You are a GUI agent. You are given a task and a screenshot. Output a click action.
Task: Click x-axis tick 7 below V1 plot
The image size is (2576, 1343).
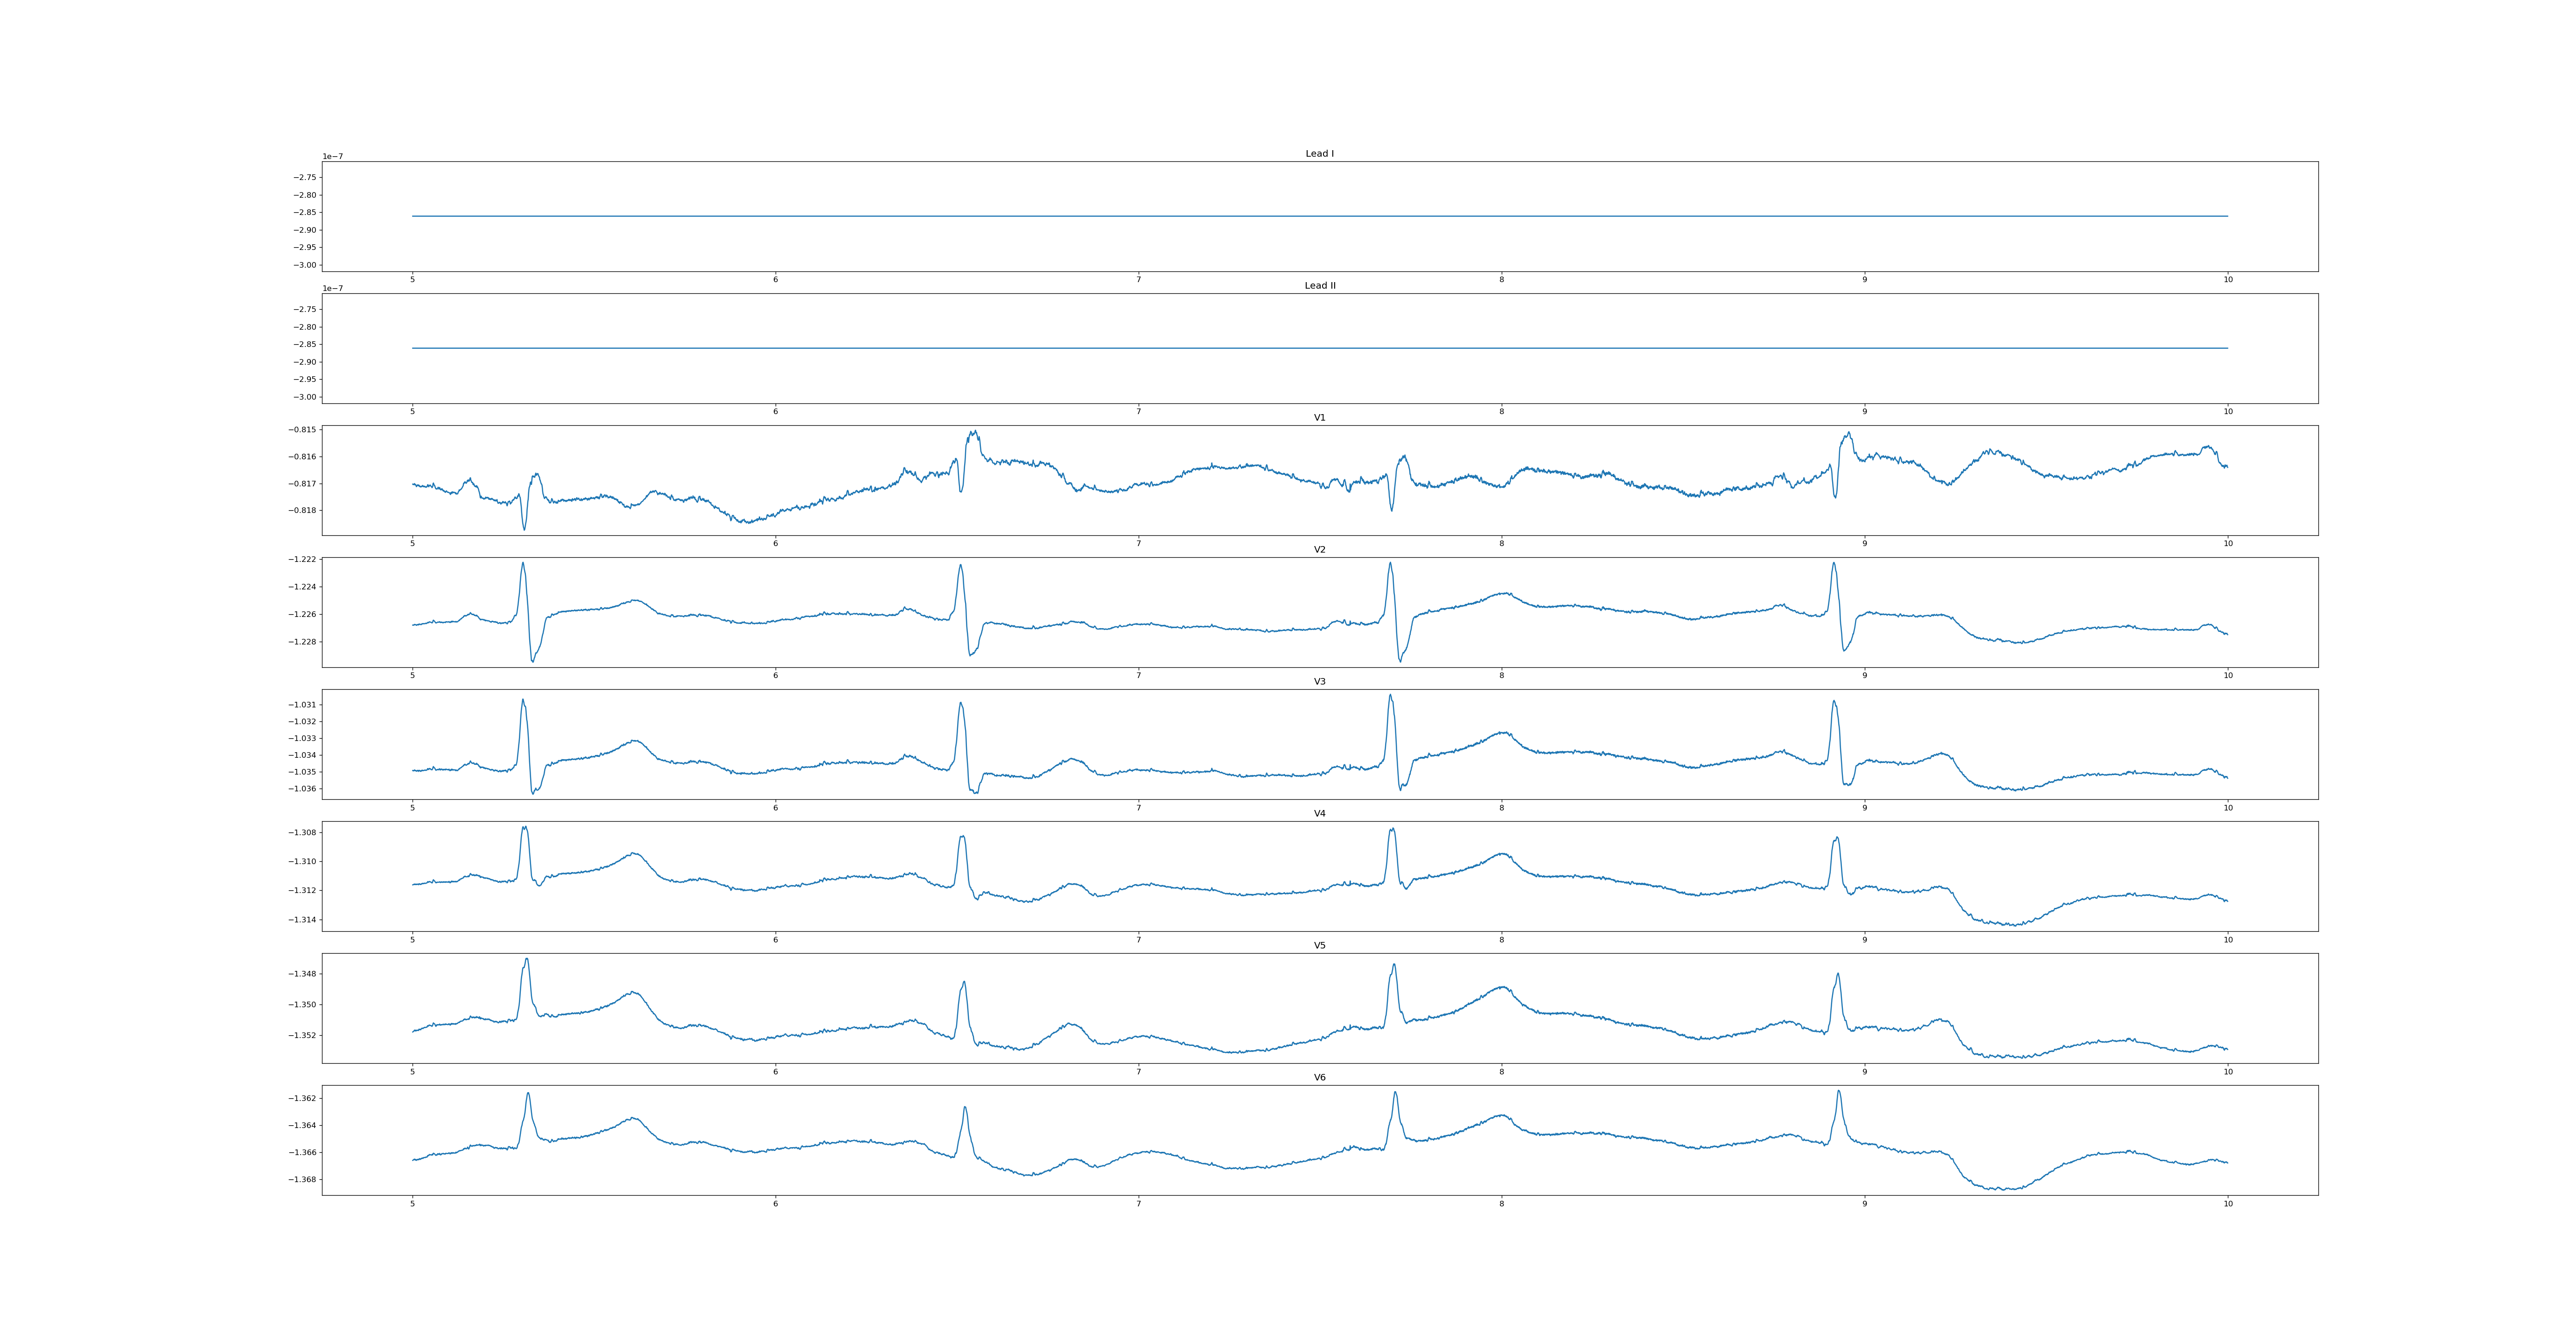[x=1138, y=544]
